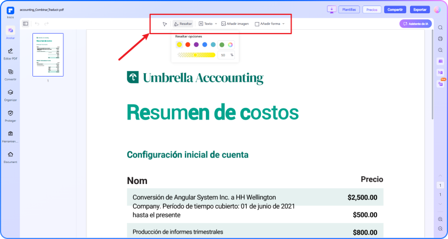Click the Umbrella Acccounting logo text
The width and height of the screenshot is (448, 239).
[x=203, y=78]
